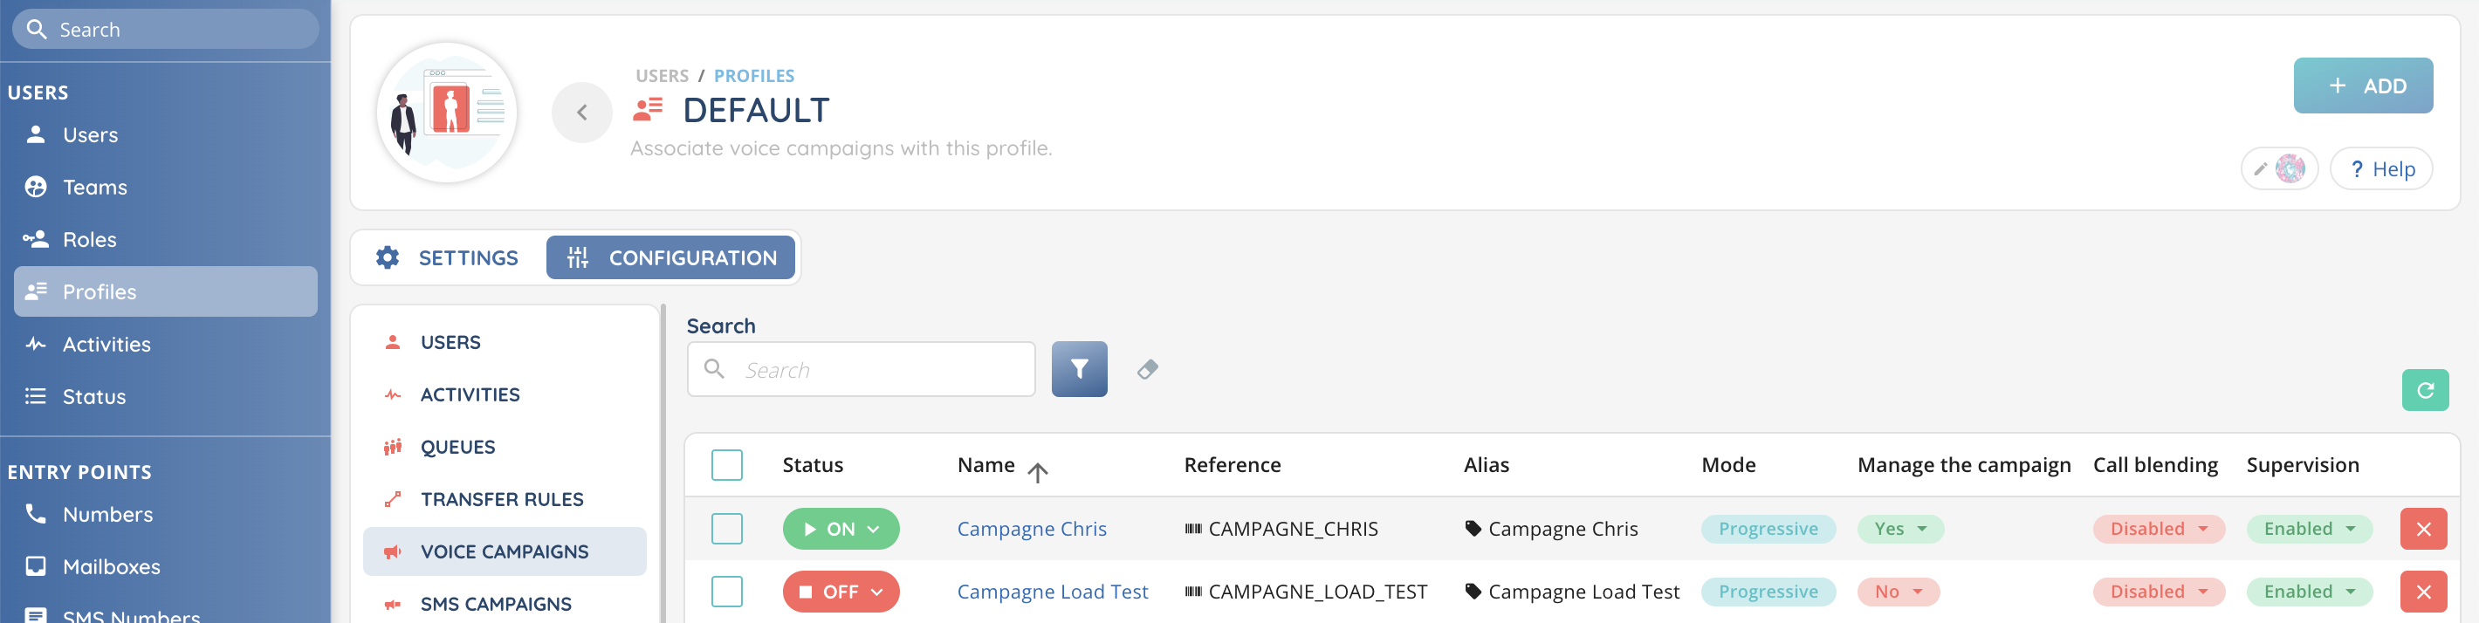The width and height of the screenshot is (2479, 623).
Task: Sort by Name column arrow
Action: 1036,471
